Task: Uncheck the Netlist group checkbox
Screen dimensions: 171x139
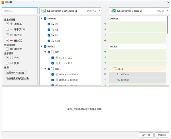Action: pos(45,46)
